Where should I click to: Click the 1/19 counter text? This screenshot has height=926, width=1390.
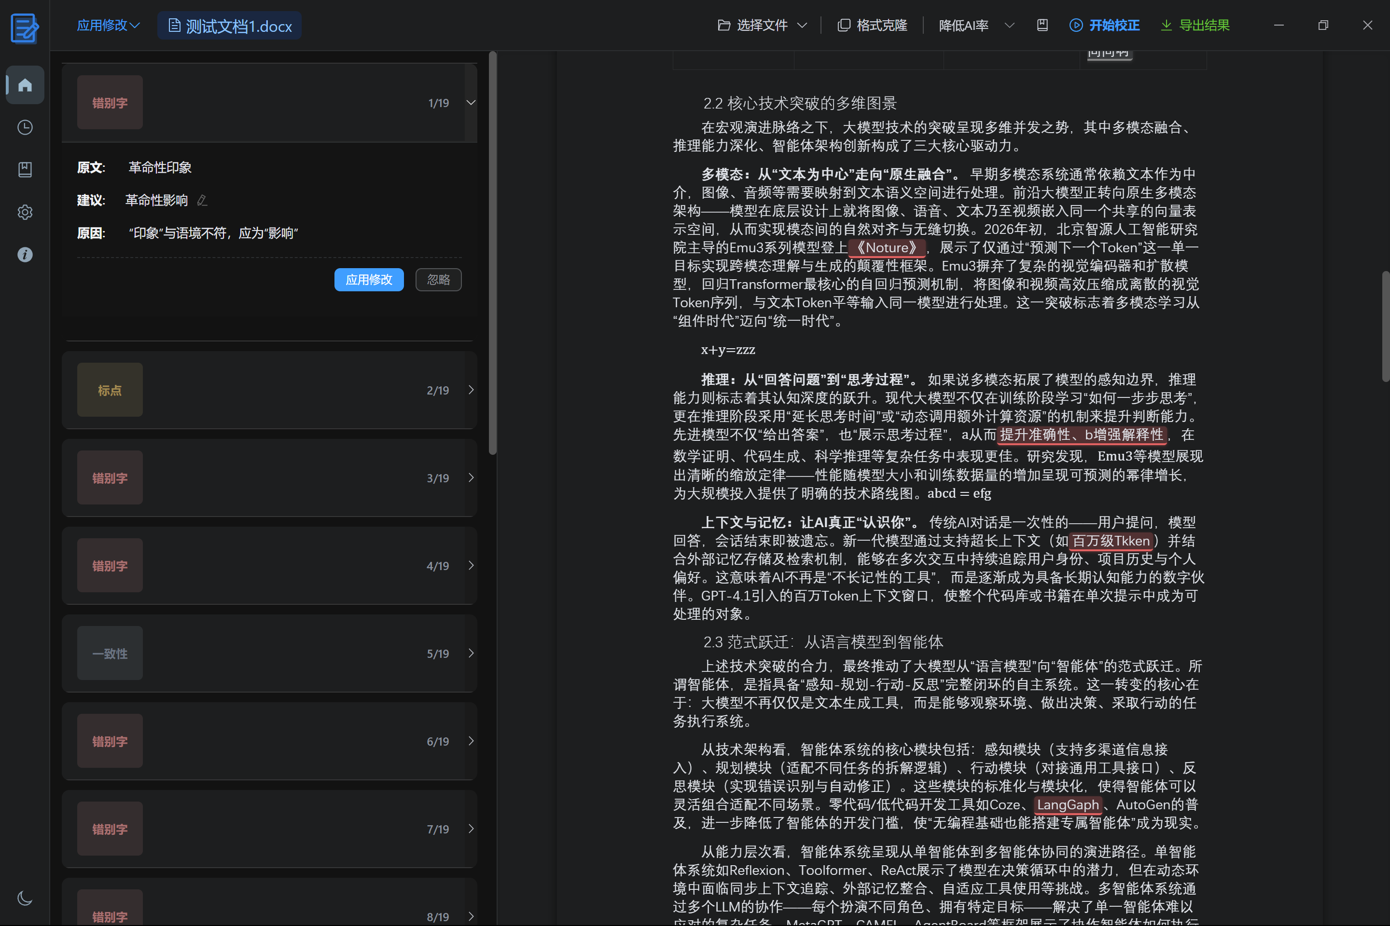click(439, 103)
